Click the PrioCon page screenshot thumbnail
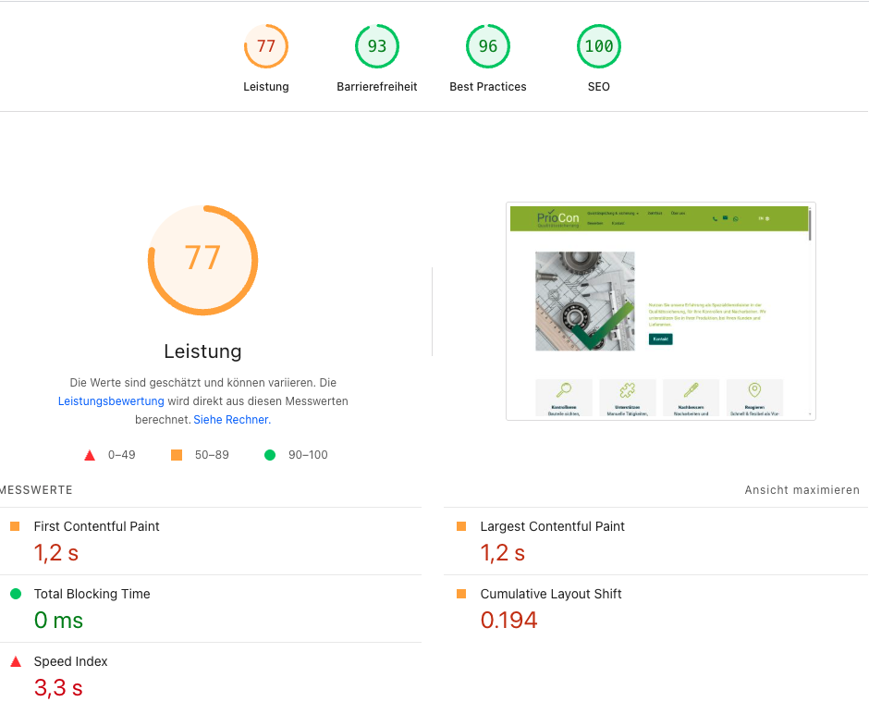Viewport: 869px width, 714px height. point(661,311)
